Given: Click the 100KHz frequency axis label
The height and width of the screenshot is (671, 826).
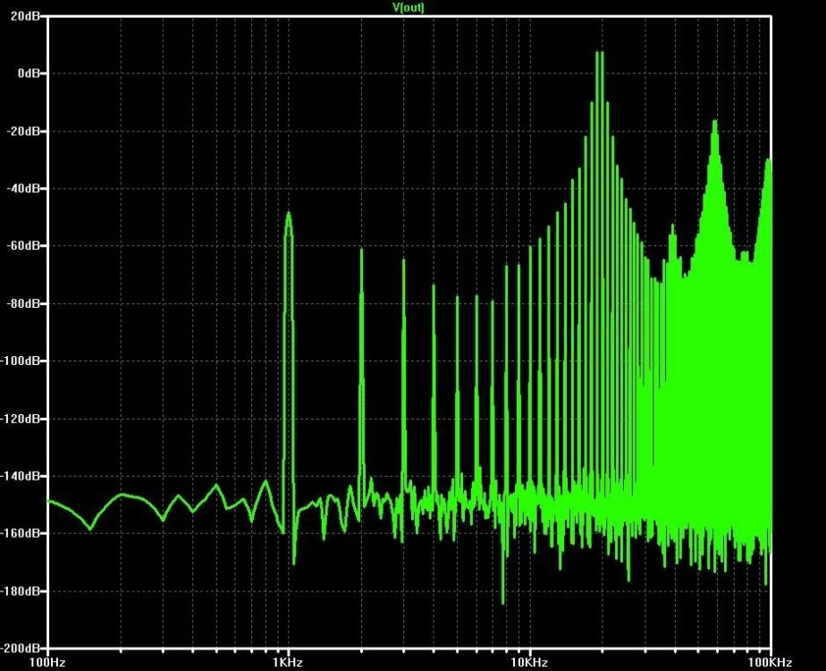Looking at the screenshot, I should 771,663.
